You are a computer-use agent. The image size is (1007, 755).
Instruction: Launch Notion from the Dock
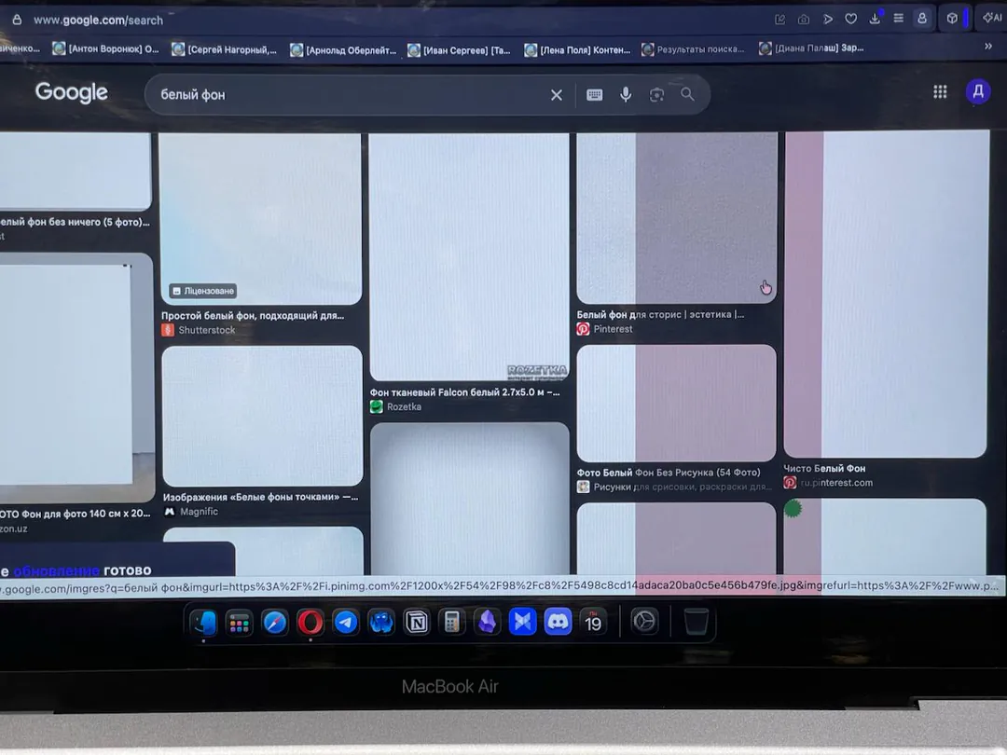point(417,622)
